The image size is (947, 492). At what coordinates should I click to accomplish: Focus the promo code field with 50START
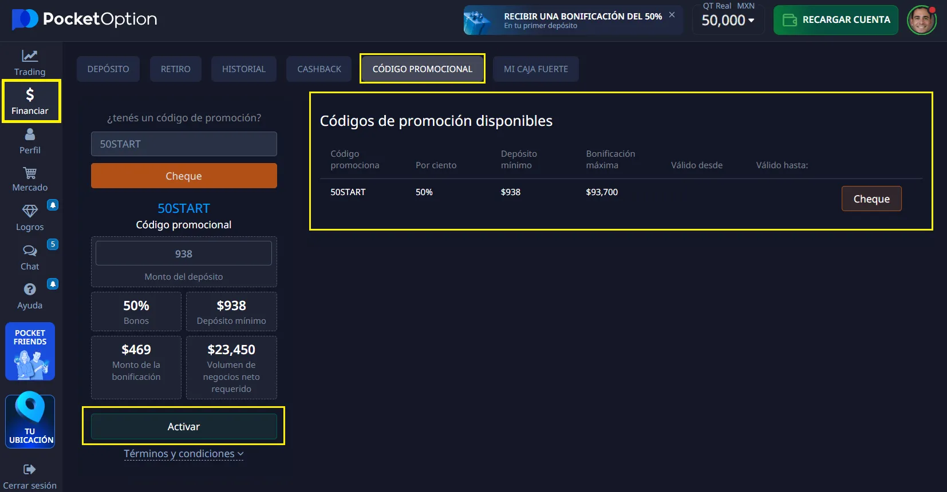[184, 144]
